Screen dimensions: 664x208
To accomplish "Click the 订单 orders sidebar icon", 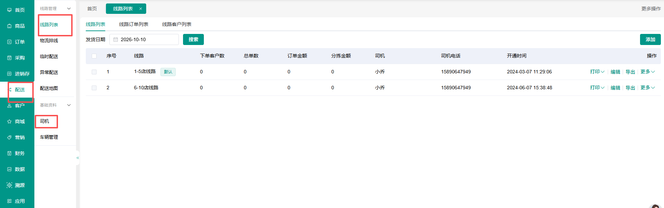I will (9, 42).
